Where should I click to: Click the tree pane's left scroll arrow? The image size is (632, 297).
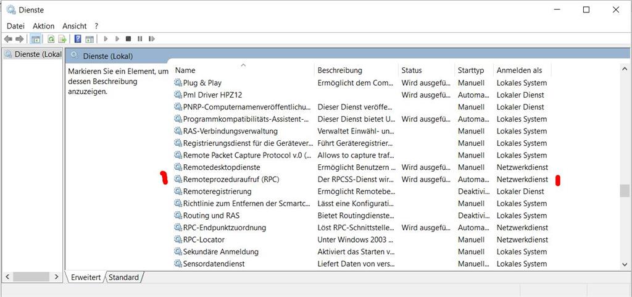coord(6,277)
